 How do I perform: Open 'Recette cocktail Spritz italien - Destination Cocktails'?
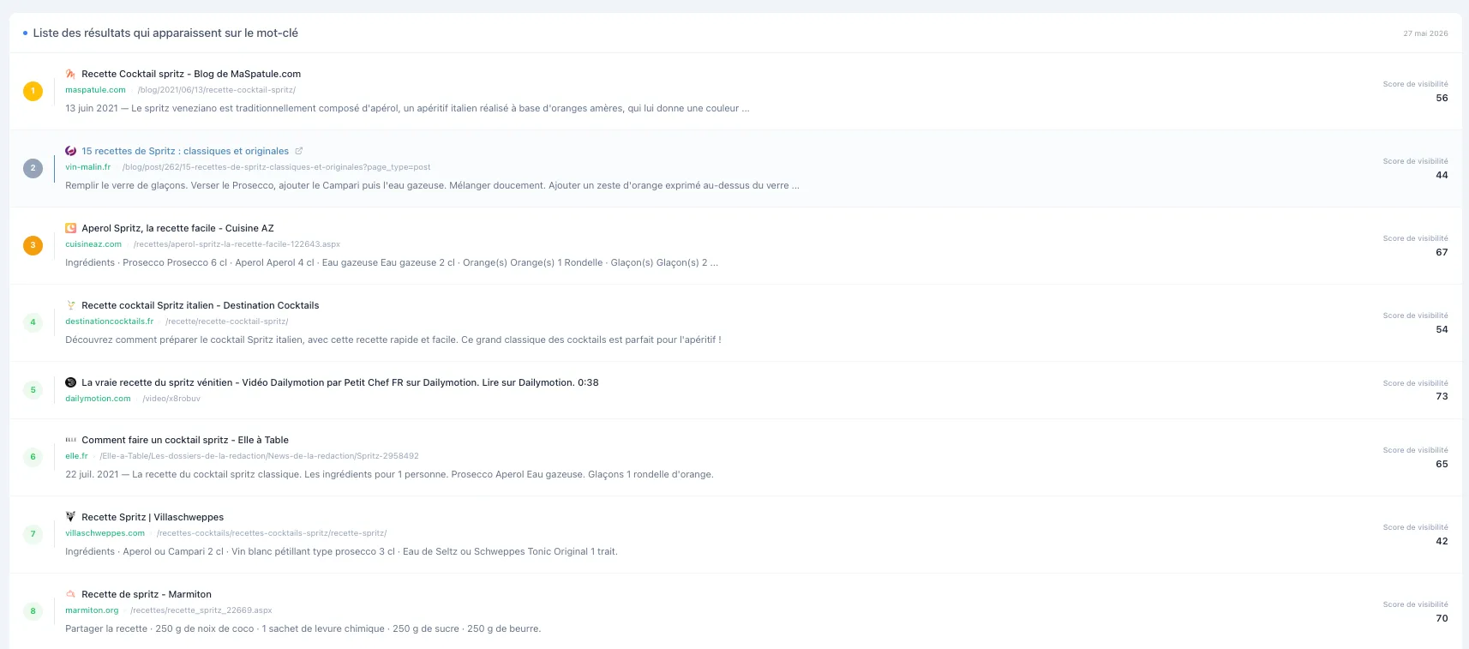click(x=200, y=305)
